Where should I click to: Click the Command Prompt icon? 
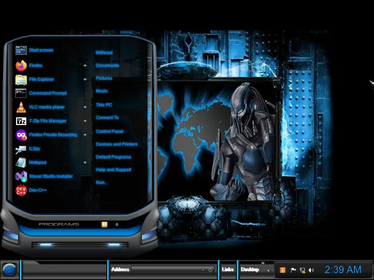[21, 93]
